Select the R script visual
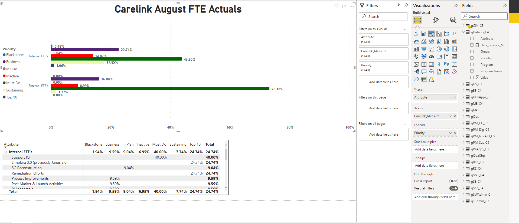Viewport: 519px width, 223px height. [x=439, y=64]
